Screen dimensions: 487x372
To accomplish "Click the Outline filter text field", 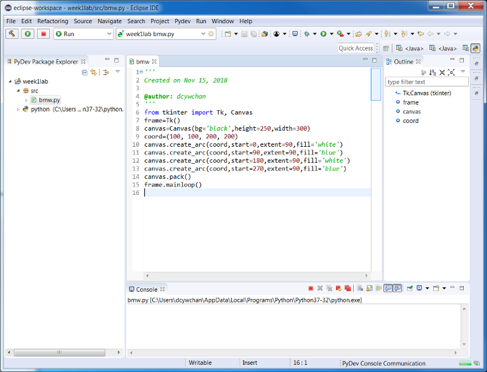I will click(x=426, y=82).
